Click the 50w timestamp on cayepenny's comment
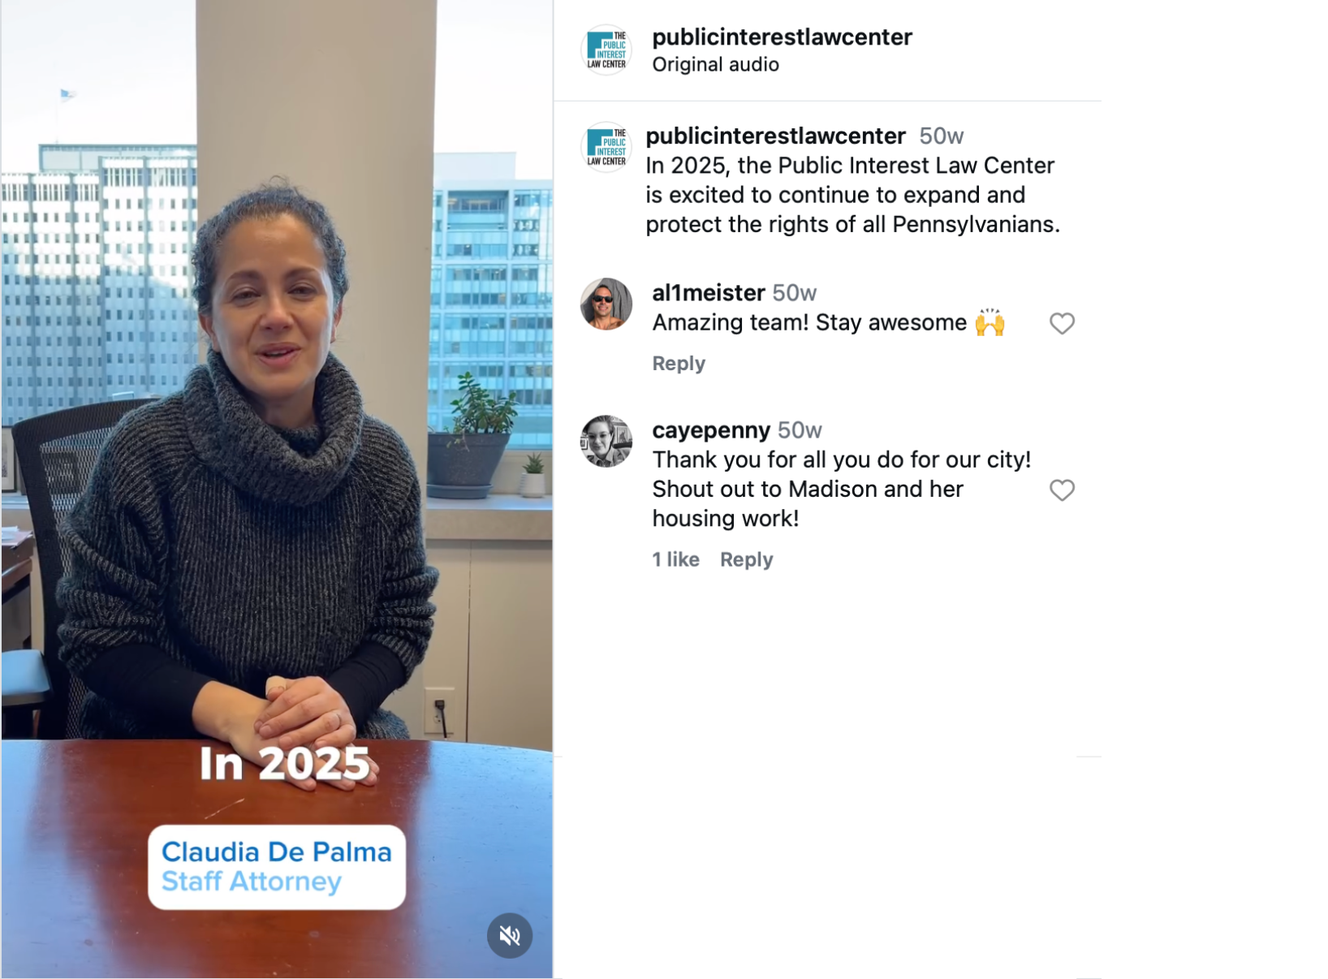This screenshot has width=1328, height=979. tap(800, 429)
